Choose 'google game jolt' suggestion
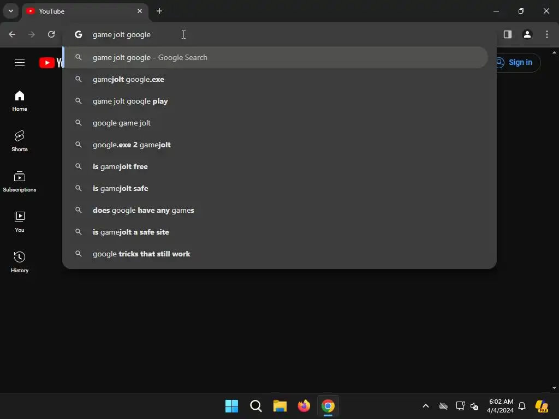The height and width of the screenshot is (419, 559). click(276, 123)
